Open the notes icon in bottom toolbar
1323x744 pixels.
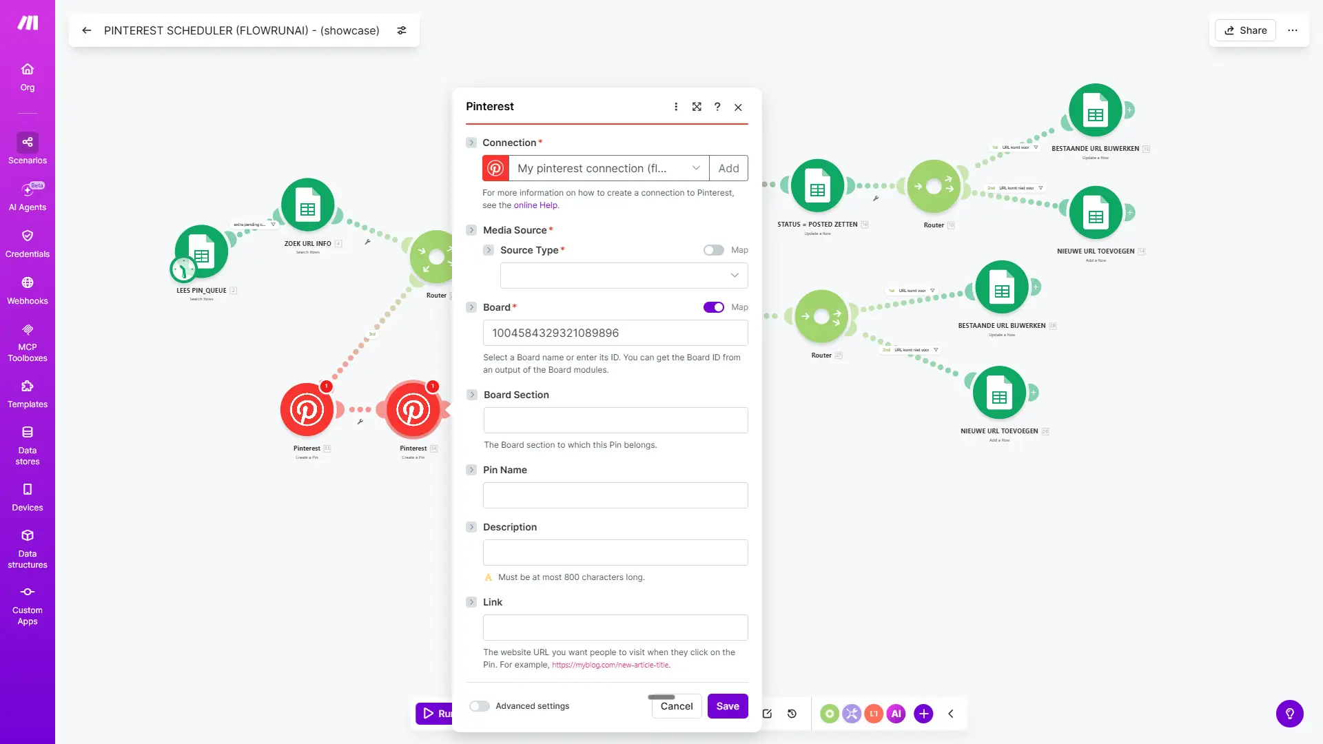[x=767, y=714]
